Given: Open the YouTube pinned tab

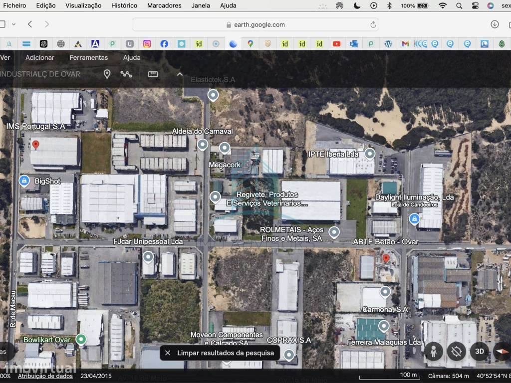Looking at the screenshot, I should click(337, 44).
